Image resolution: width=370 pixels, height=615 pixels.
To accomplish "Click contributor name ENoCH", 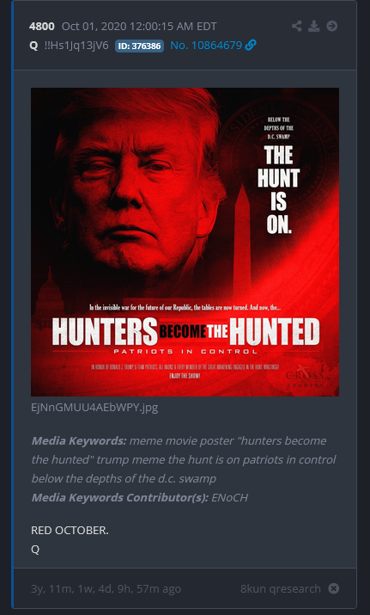I will (x=229, y=497).
